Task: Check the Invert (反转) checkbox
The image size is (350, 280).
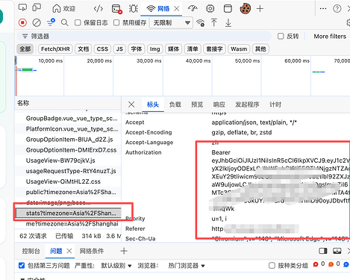Action: [x=281, y=37]
